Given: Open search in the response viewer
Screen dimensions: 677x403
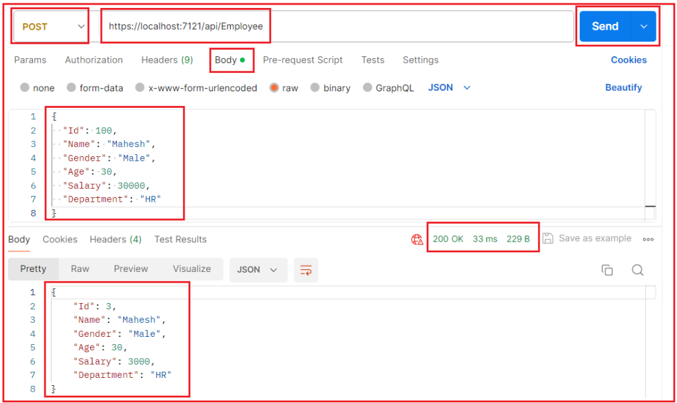Looking at the screenshot, I should [x=637, y=269].
